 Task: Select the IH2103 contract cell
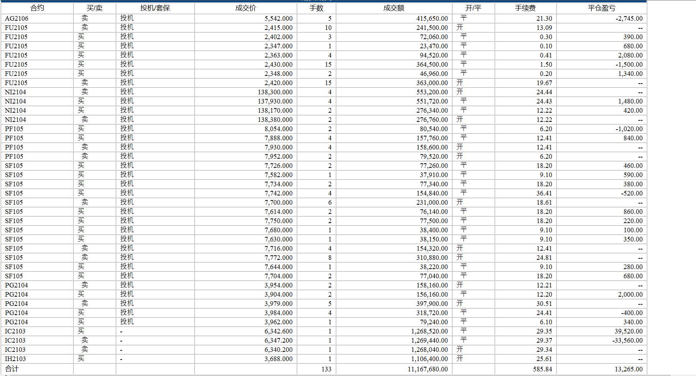tap(15, 359)
